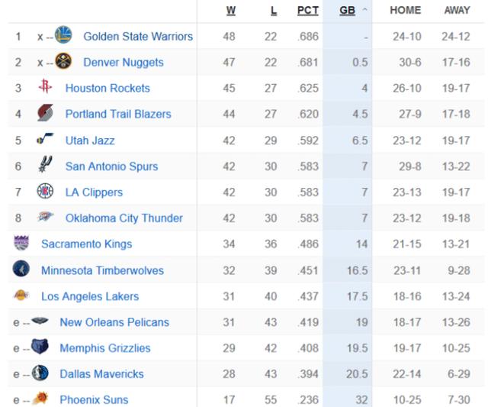Open New Orleans Pelicans team link
The image size is (488, 407).
pyautogui.click(x=114, y=322)
